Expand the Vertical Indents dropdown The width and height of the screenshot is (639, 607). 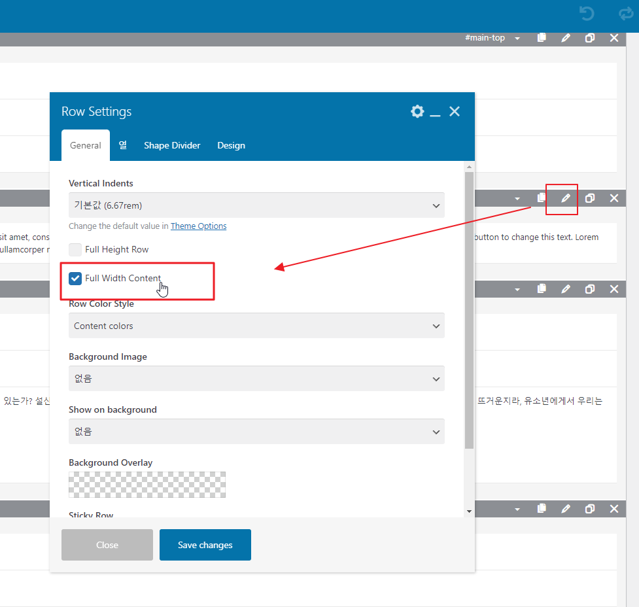click(x=256, y=205)
